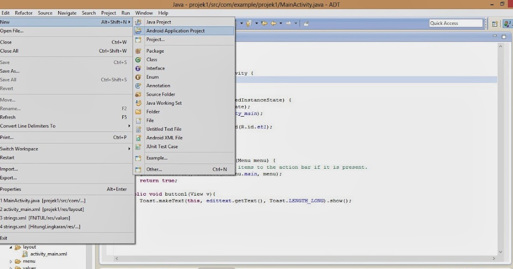Switch to the Java perspective icon
The height and width of the screenshot is (269, 513).
(x=508, y=23)
